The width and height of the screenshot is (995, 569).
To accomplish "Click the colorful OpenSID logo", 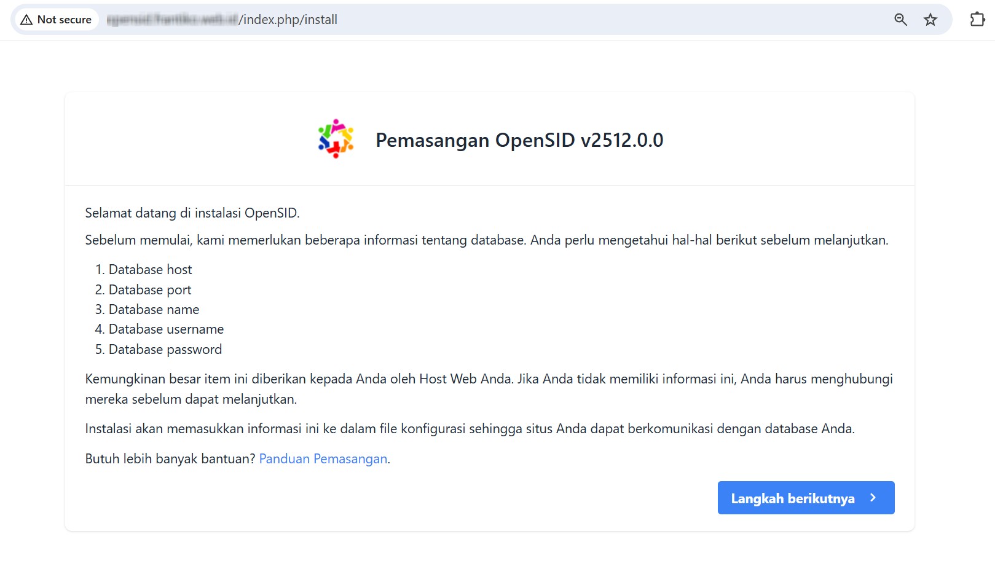I will [336, 139].
